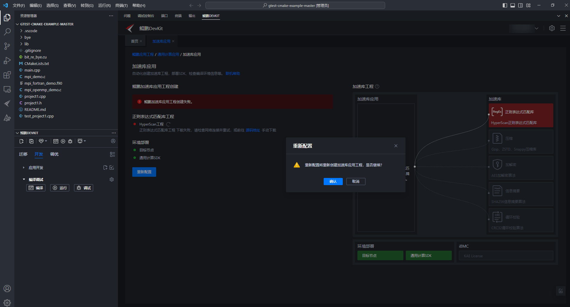Open the Explorer view in activity bar

(7, 18)
